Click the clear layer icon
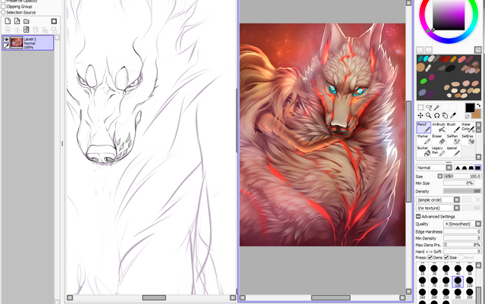The image size is (485, 304). (27, 30)
